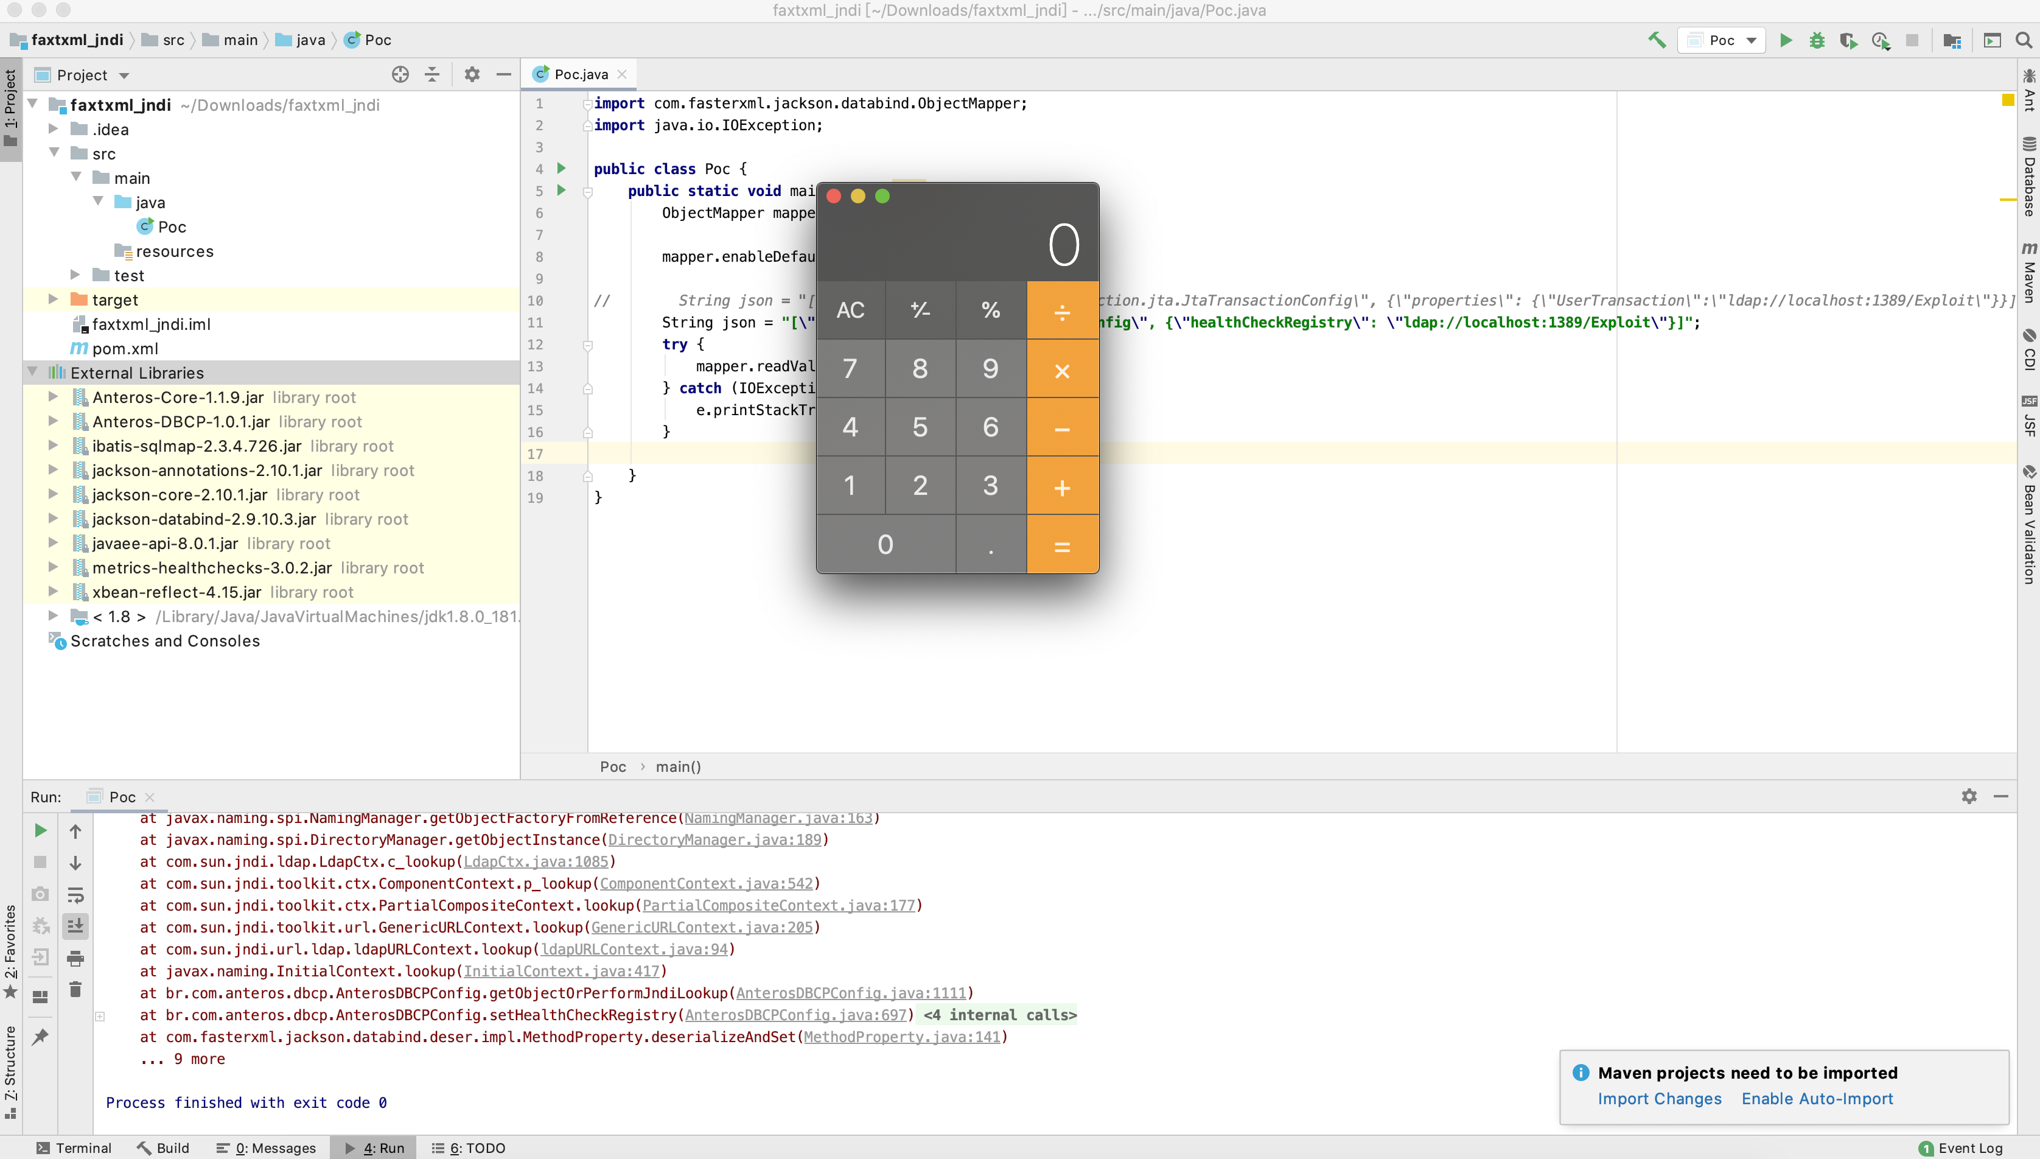This screenshot has width=2040, height=1159.
Task: Open Search Everywhere magnifier icon
Action: tap(2024, 40)
